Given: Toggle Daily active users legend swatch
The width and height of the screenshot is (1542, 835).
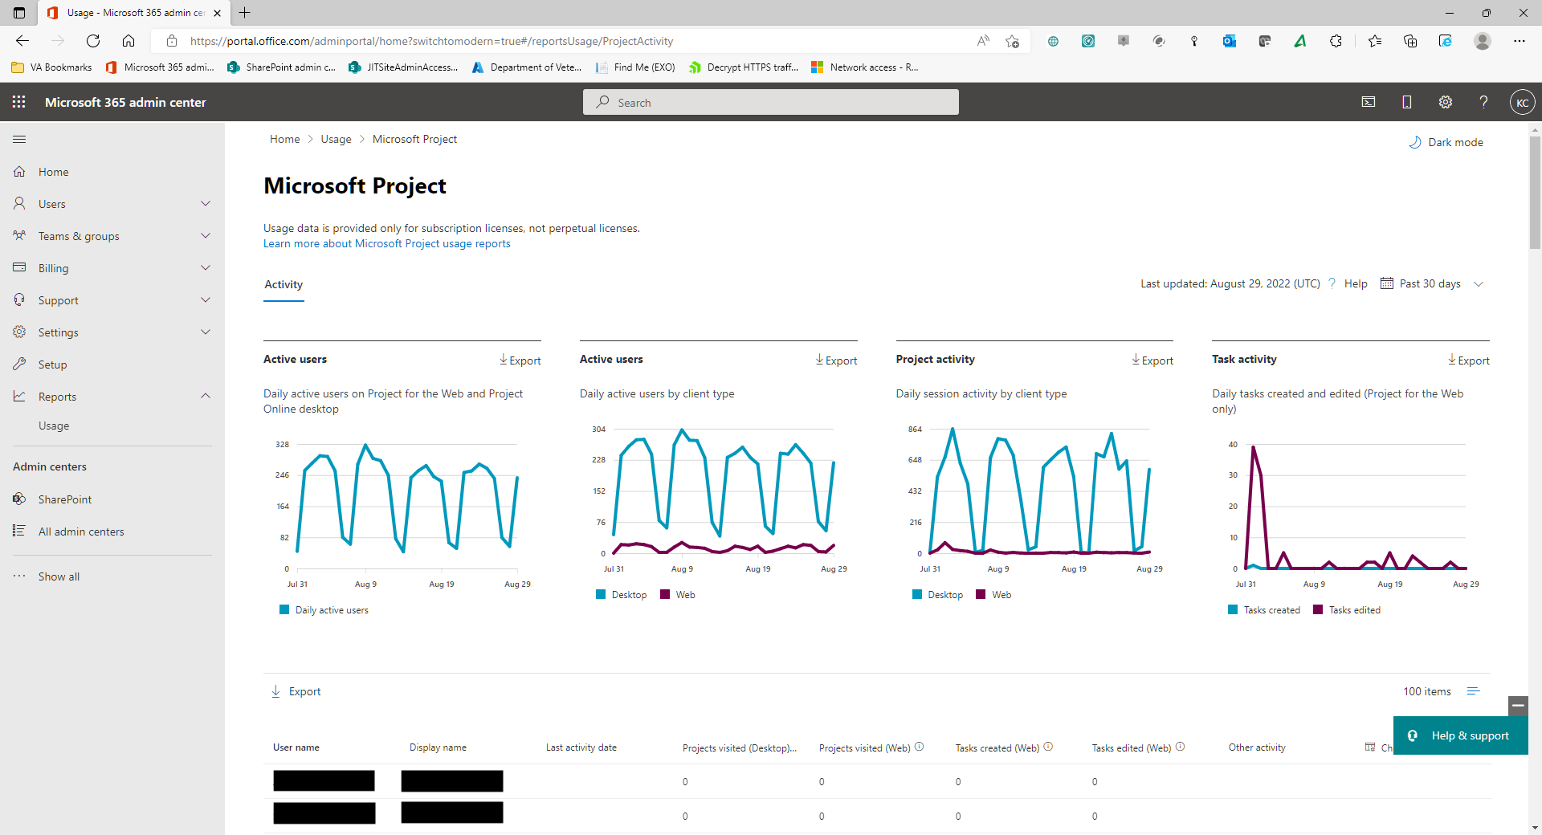Looking at the screenshot, I should click(284, 610).
